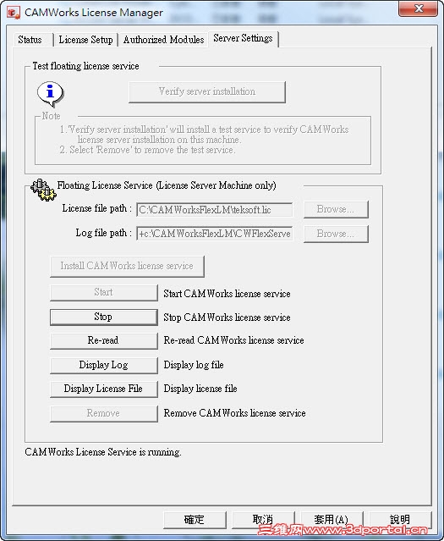
Task: Click the 'Re-read CAMWorks license service' description
Action: pyautogui.click(x=233, y=340)
